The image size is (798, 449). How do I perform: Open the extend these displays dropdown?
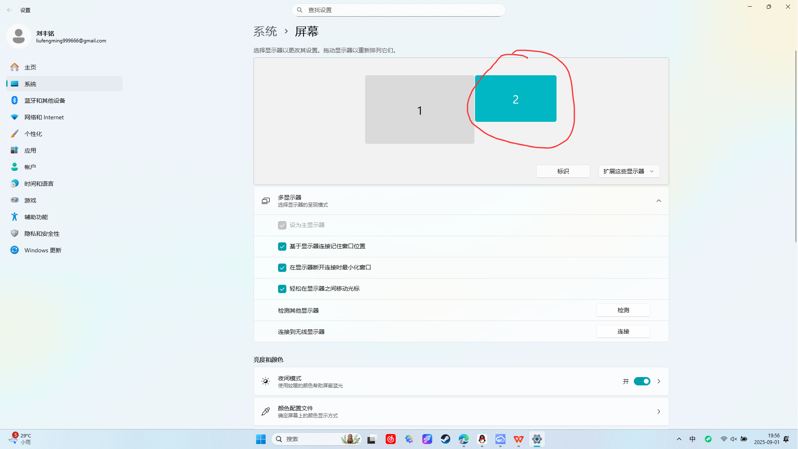tap(628, 171)
